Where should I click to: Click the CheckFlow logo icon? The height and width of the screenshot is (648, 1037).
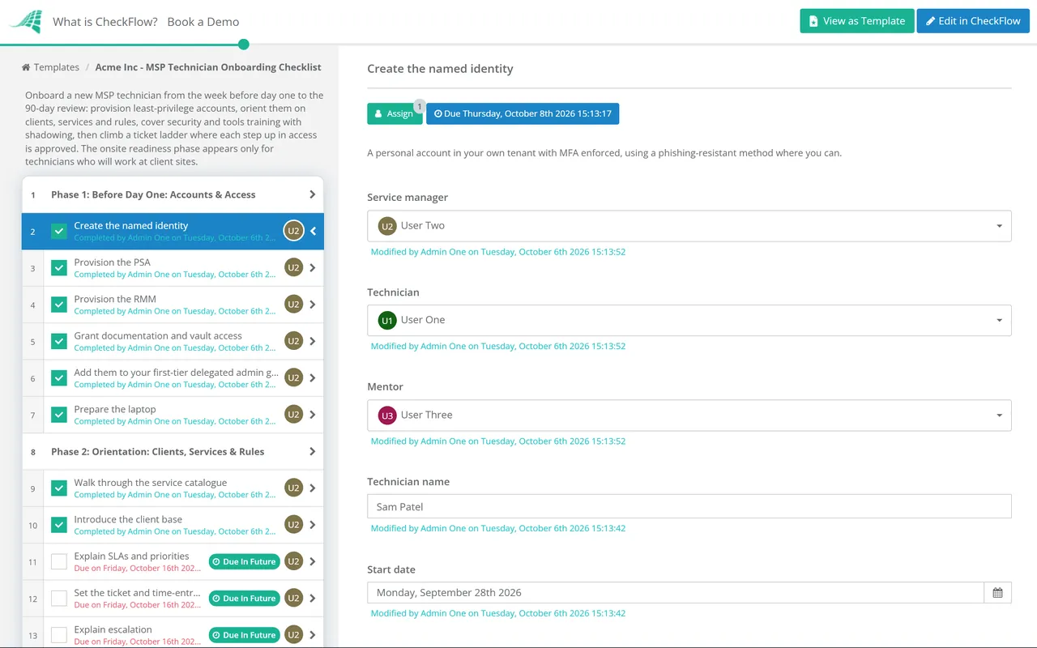pos(26,21)
